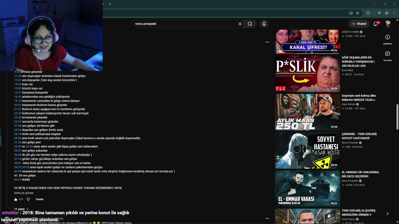This screenshot has height=224, width=399.
Task: Jump to timestamp 27:56 in the comment
Action: [17, 126]
